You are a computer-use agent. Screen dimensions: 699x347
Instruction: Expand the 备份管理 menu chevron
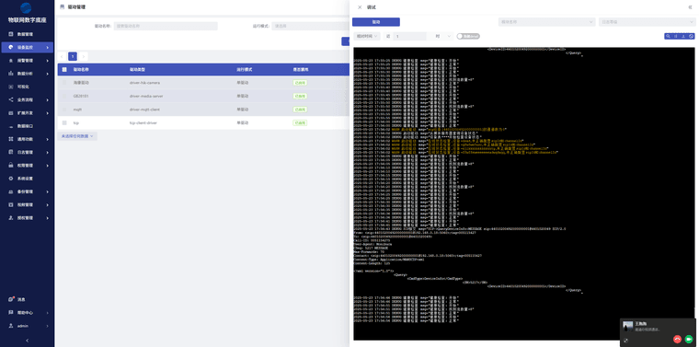click(x=47, y=191)
